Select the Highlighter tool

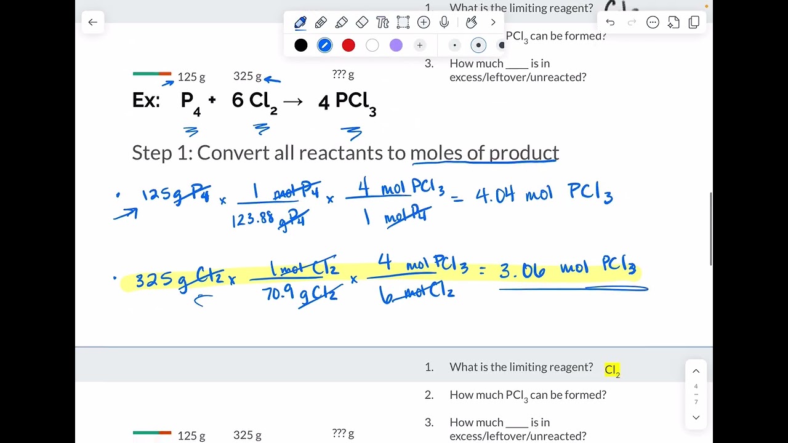click(342, 23)
